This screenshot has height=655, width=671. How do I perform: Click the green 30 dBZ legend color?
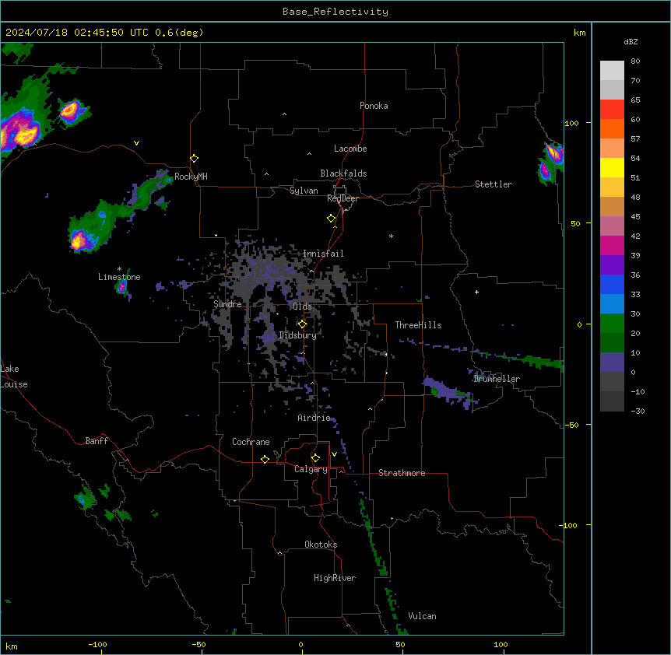[612, 324]
